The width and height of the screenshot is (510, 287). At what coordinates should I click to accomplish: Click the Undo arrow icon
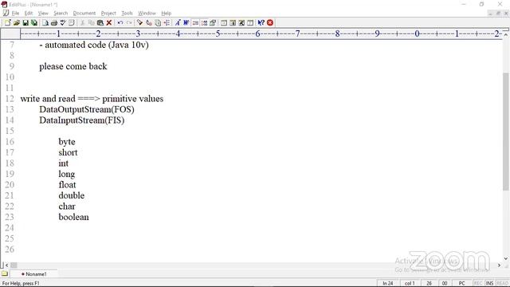tap(120, 23)
